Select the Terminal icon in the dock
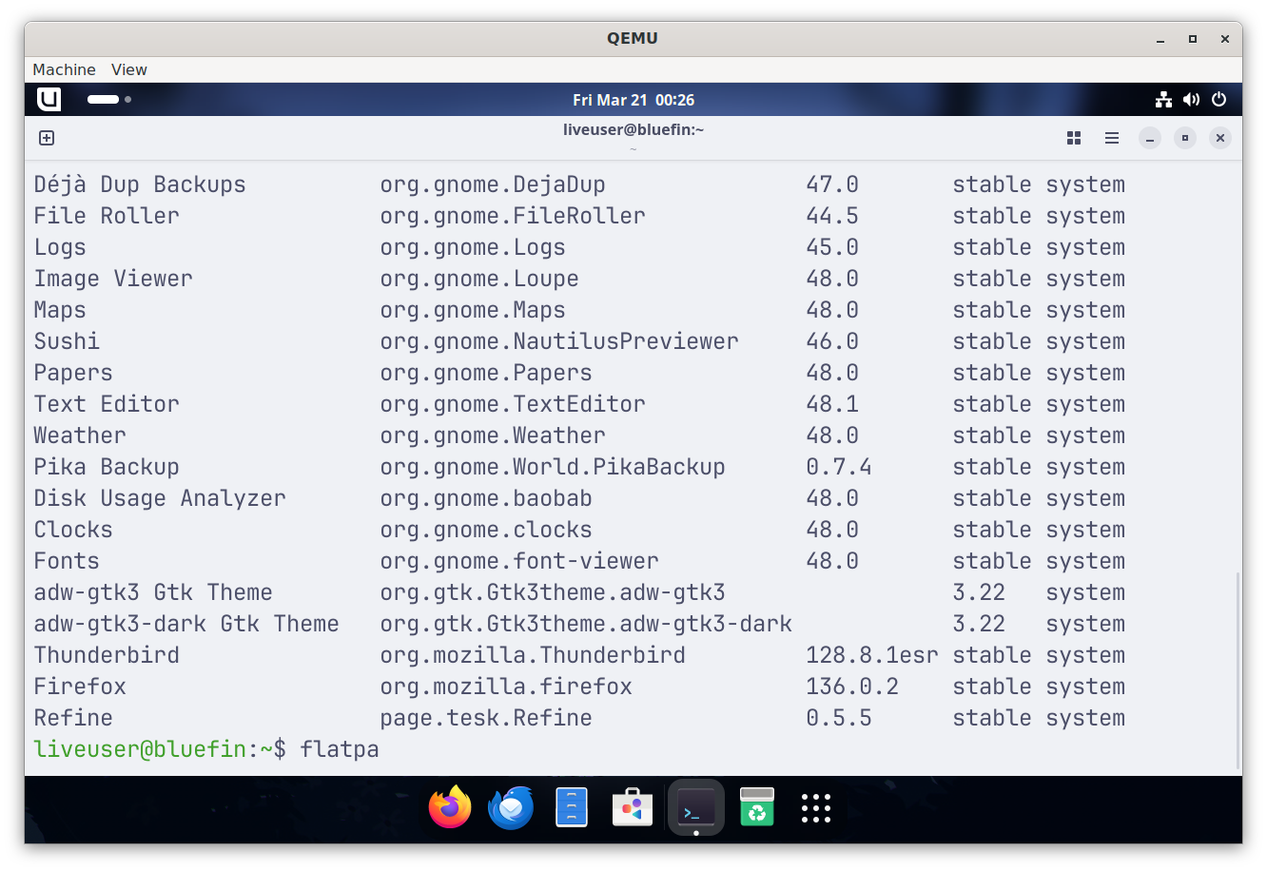This screenshot has width=1267, height=871. coord(695,807)
